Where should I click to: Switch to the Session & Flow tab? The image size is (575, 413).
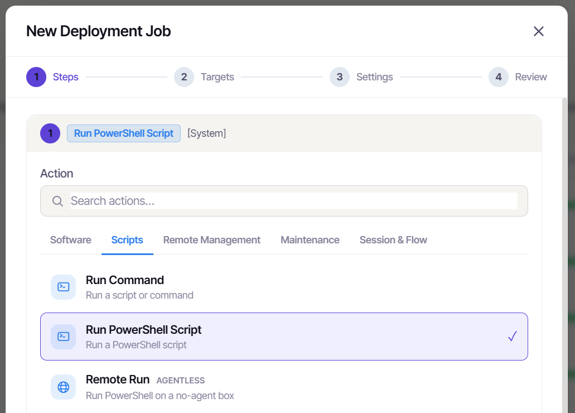tap(393, 240)
